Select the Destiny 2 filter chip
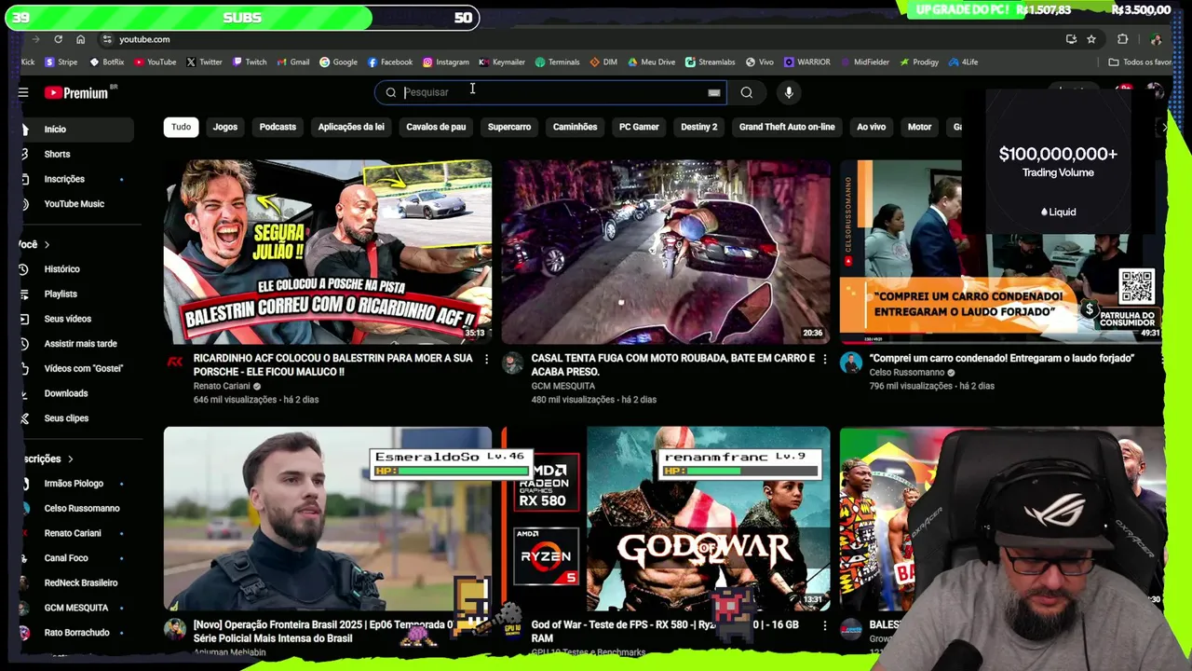The width and height of the screenshot is (1192, 671). [x=699, y=127]
